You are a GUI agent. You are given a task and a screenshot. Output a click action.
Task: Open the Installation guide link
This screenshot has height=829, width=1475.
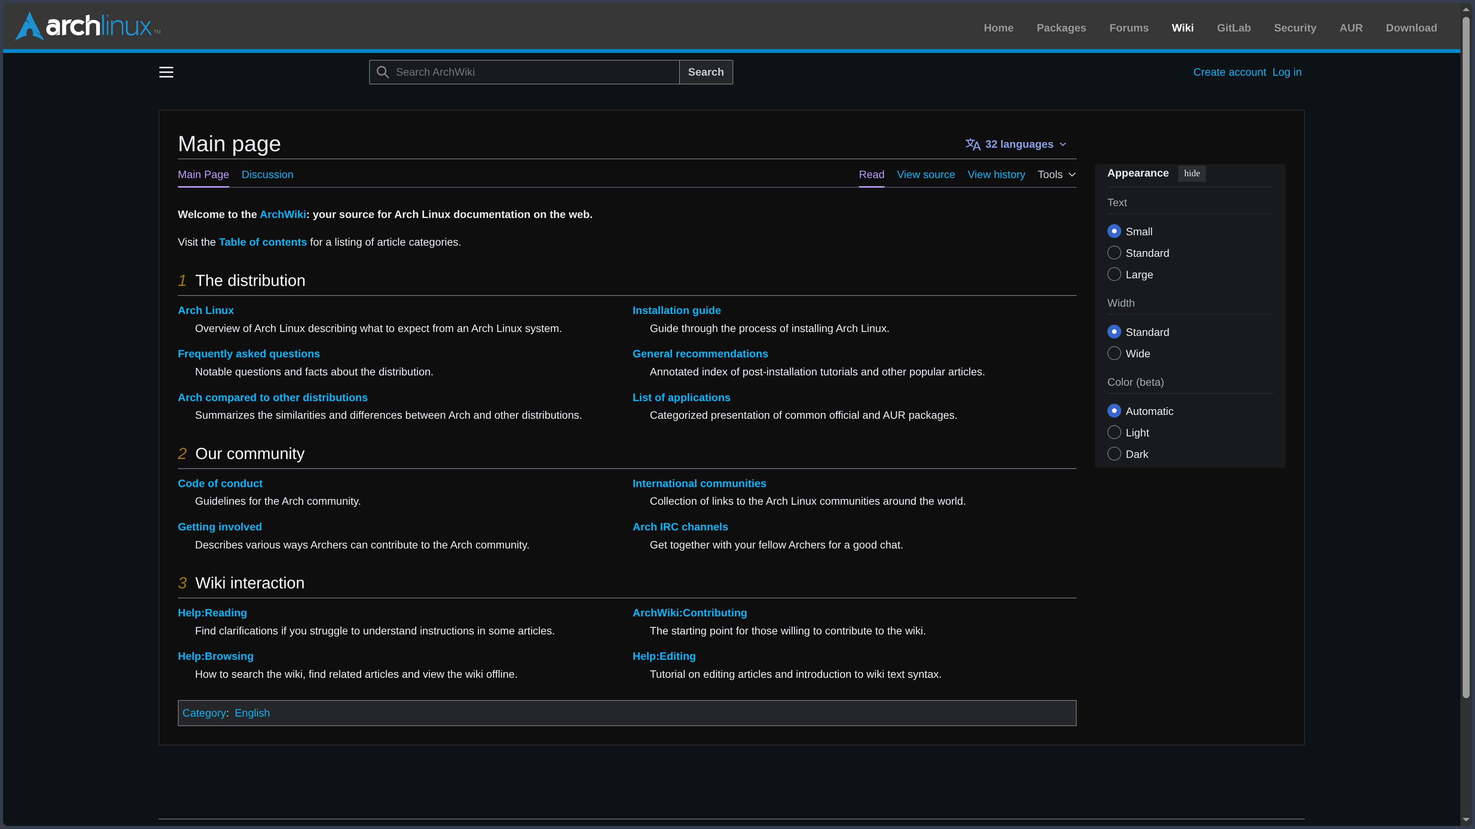[x=676, y=310]
